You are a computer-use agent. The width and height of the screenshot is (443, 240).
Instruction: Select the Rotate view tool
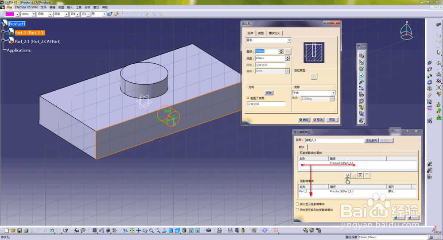(x=145, y=231)
